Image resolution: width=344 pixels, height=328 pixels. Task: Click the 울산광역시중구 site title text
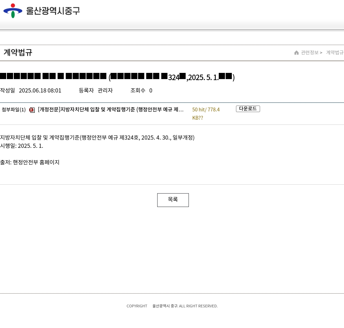(x=53, y=11)
